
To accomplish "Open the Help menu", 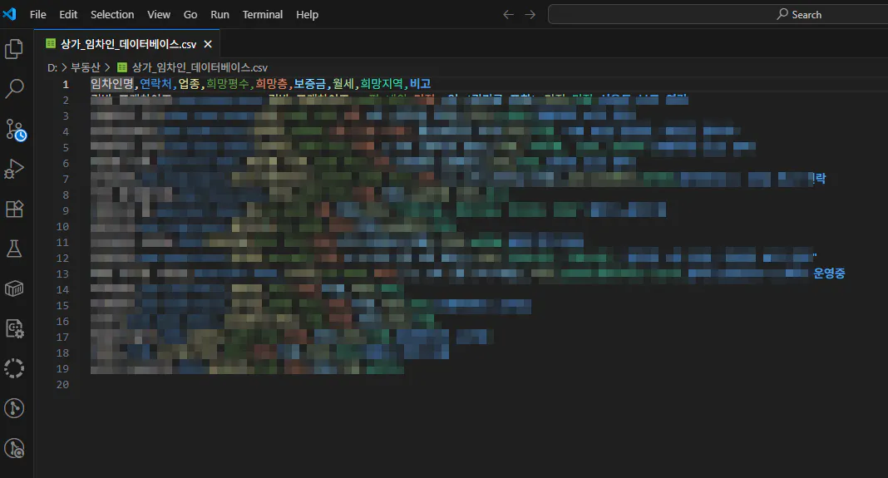I will tap(307, 15).
